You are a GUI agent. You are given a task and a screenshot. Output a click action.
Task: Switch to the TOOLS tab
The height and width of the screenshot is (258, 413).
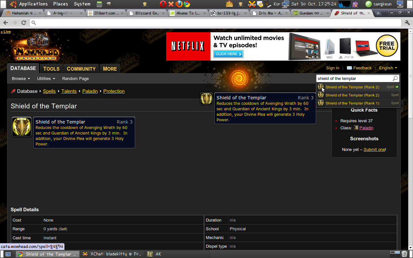(x=51, y=69)
